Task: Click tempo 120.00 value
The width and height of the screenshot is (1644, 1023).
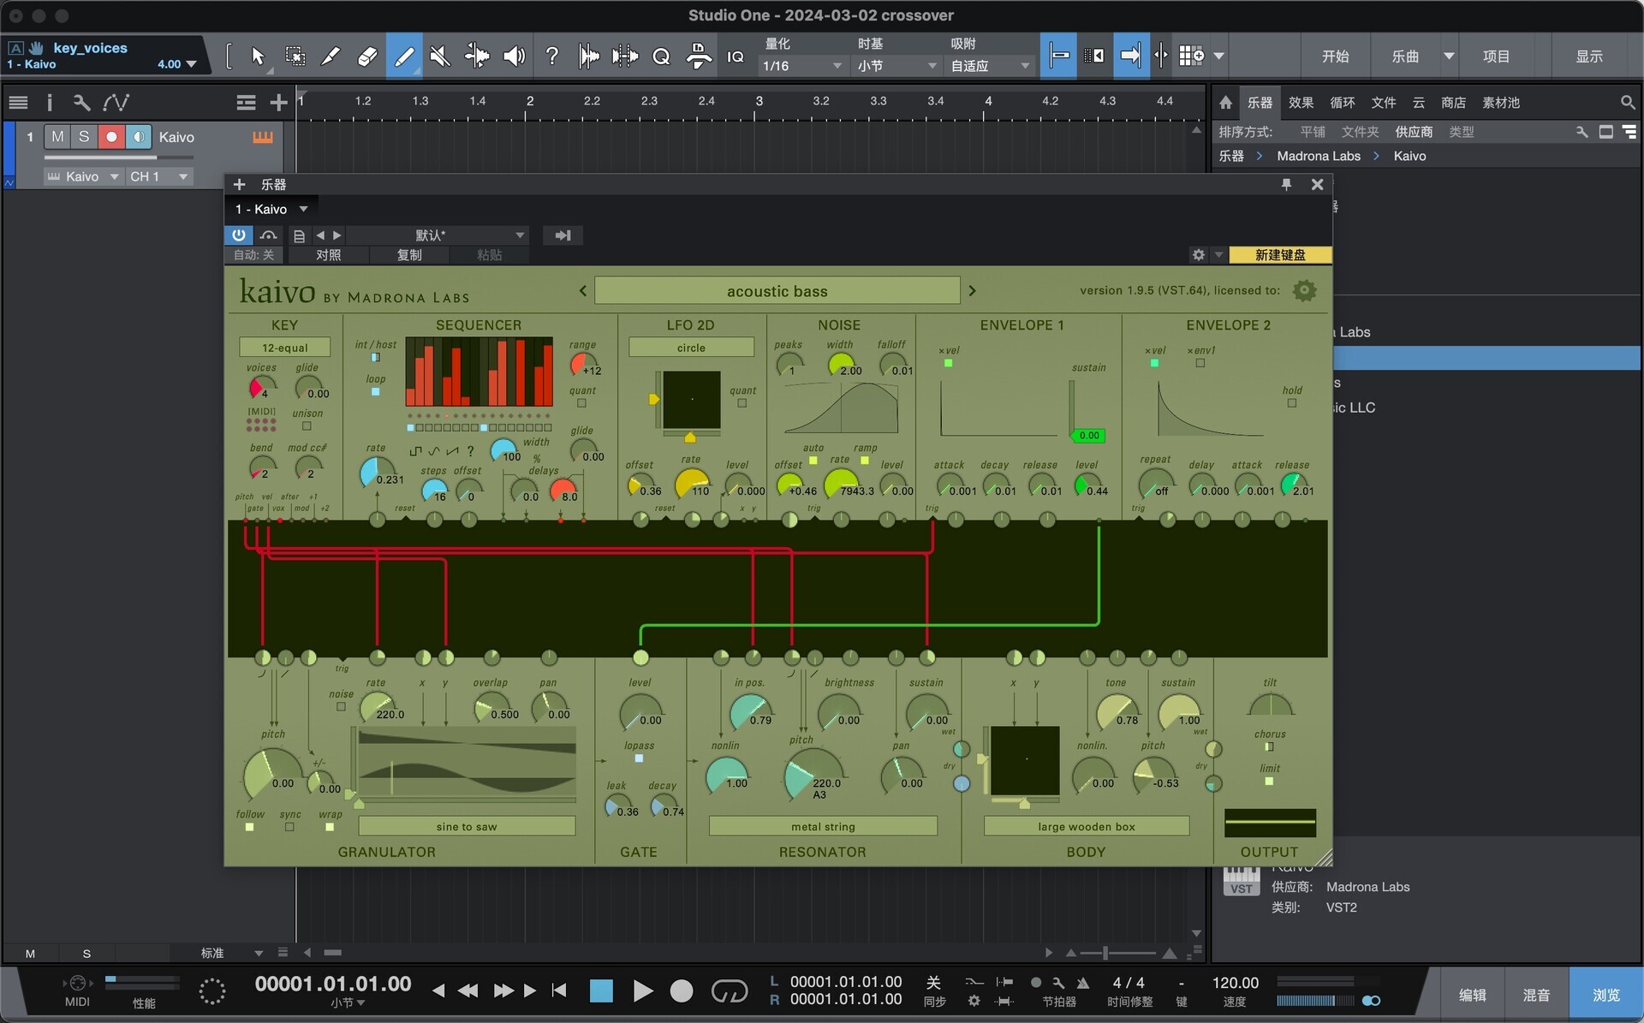Action: click(1235, 983)
